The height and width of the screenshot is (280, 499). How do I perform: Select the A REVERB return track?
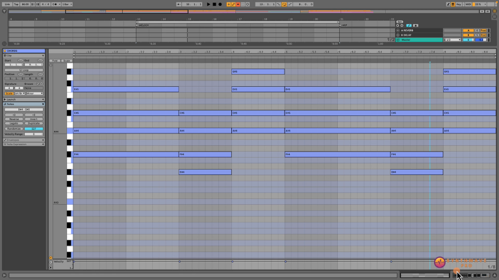tap(420, 30)
